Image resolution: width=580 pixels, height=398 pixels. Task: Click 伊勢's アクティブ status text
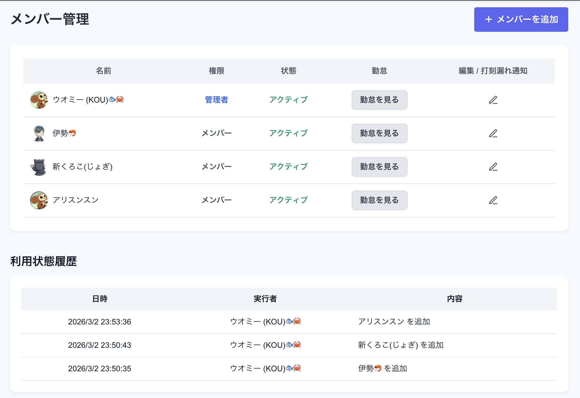(288, 133)
